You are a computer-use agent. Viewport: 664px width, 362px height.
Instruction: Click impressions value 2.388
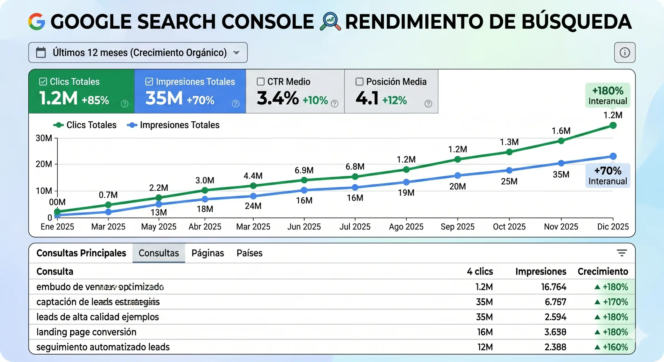tap(555, 347)
